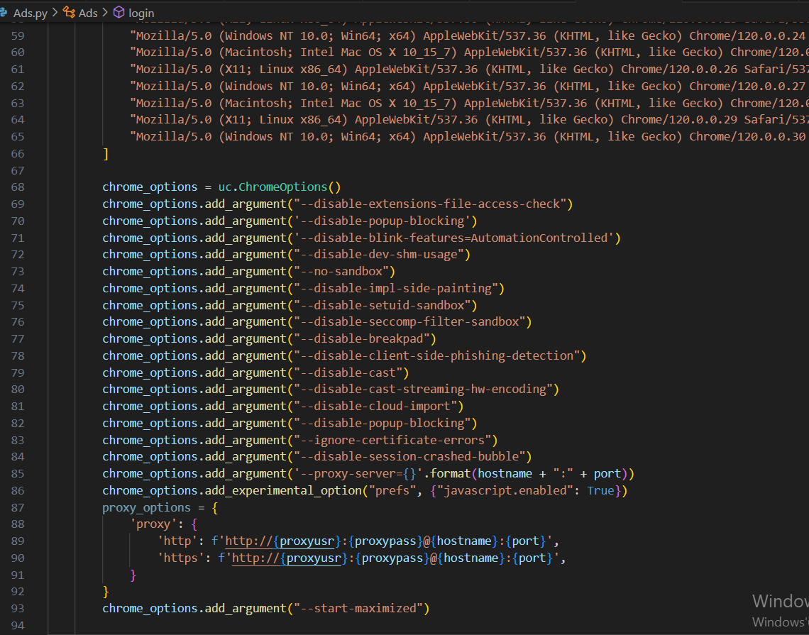
Task: Open the login method breadcrumb
Action: point(141,13)
